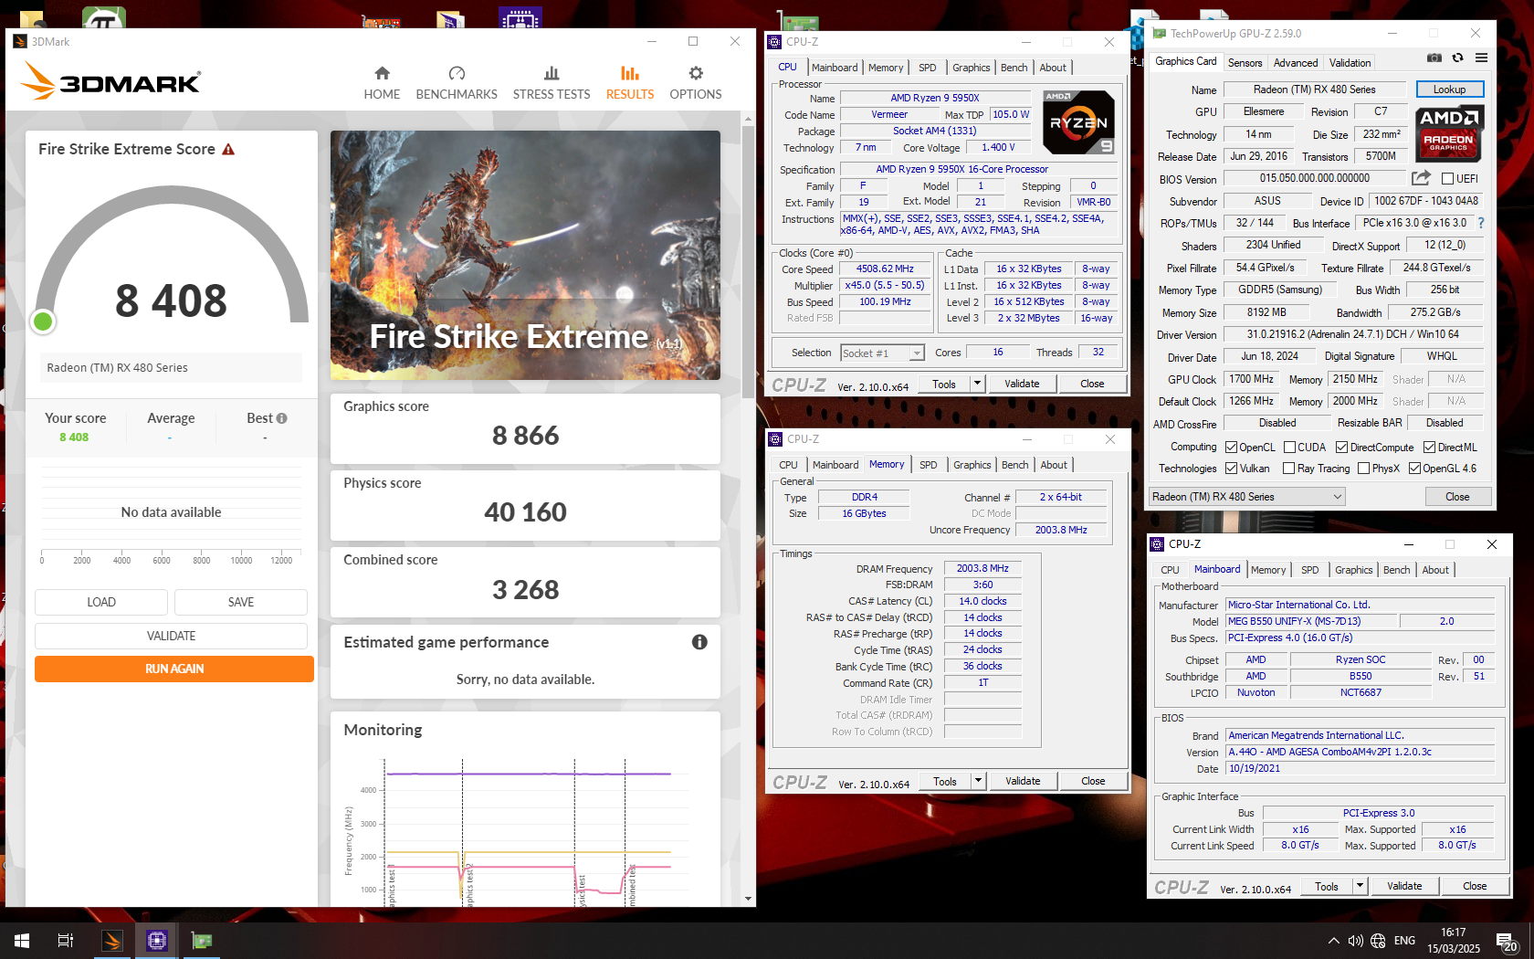This screenshot has width=1534, height=959.
Task: Open Tools dropdown arrow in CPU-Z CPU window
Action: click(x=977, y=384)
